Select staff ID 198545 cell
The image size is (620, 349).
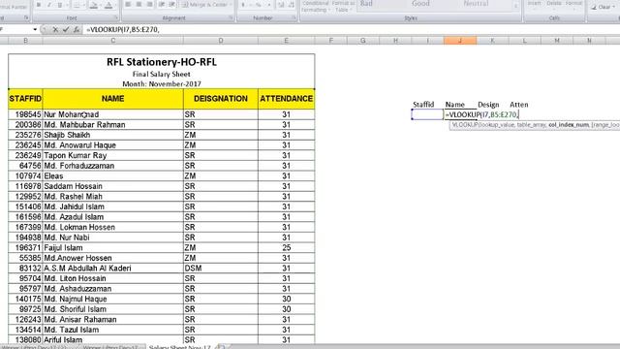point(25,114)
